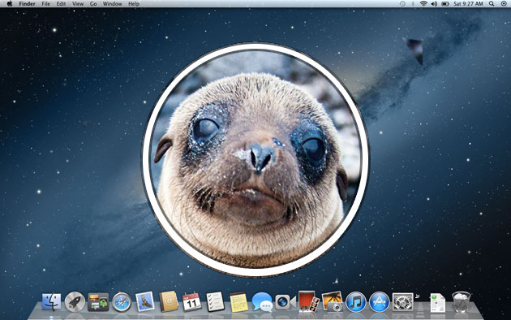The height and width of the screenshot is (320, 511).
Task: Open the Window menu
Action: [x=112, y=4]
